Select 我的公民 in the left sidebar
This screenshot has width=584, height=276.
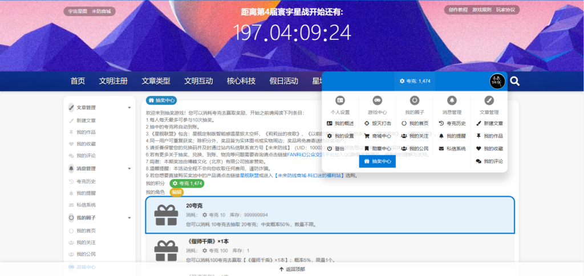87,254
